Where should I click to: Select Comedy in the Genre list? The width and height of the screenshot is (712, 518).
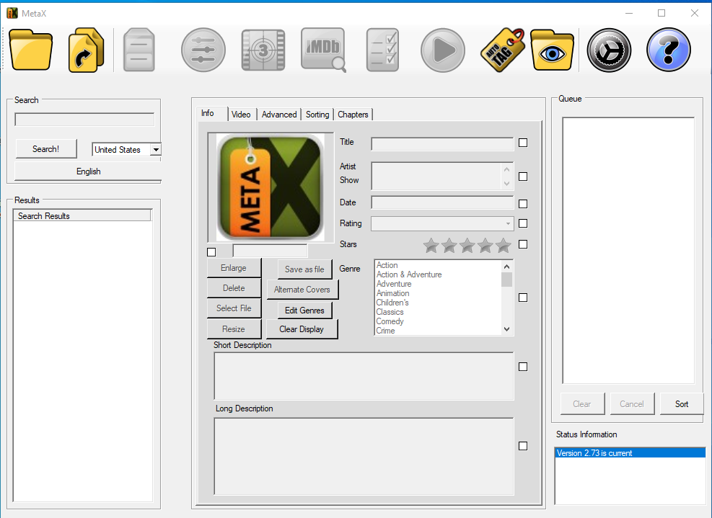click(390, 321)
